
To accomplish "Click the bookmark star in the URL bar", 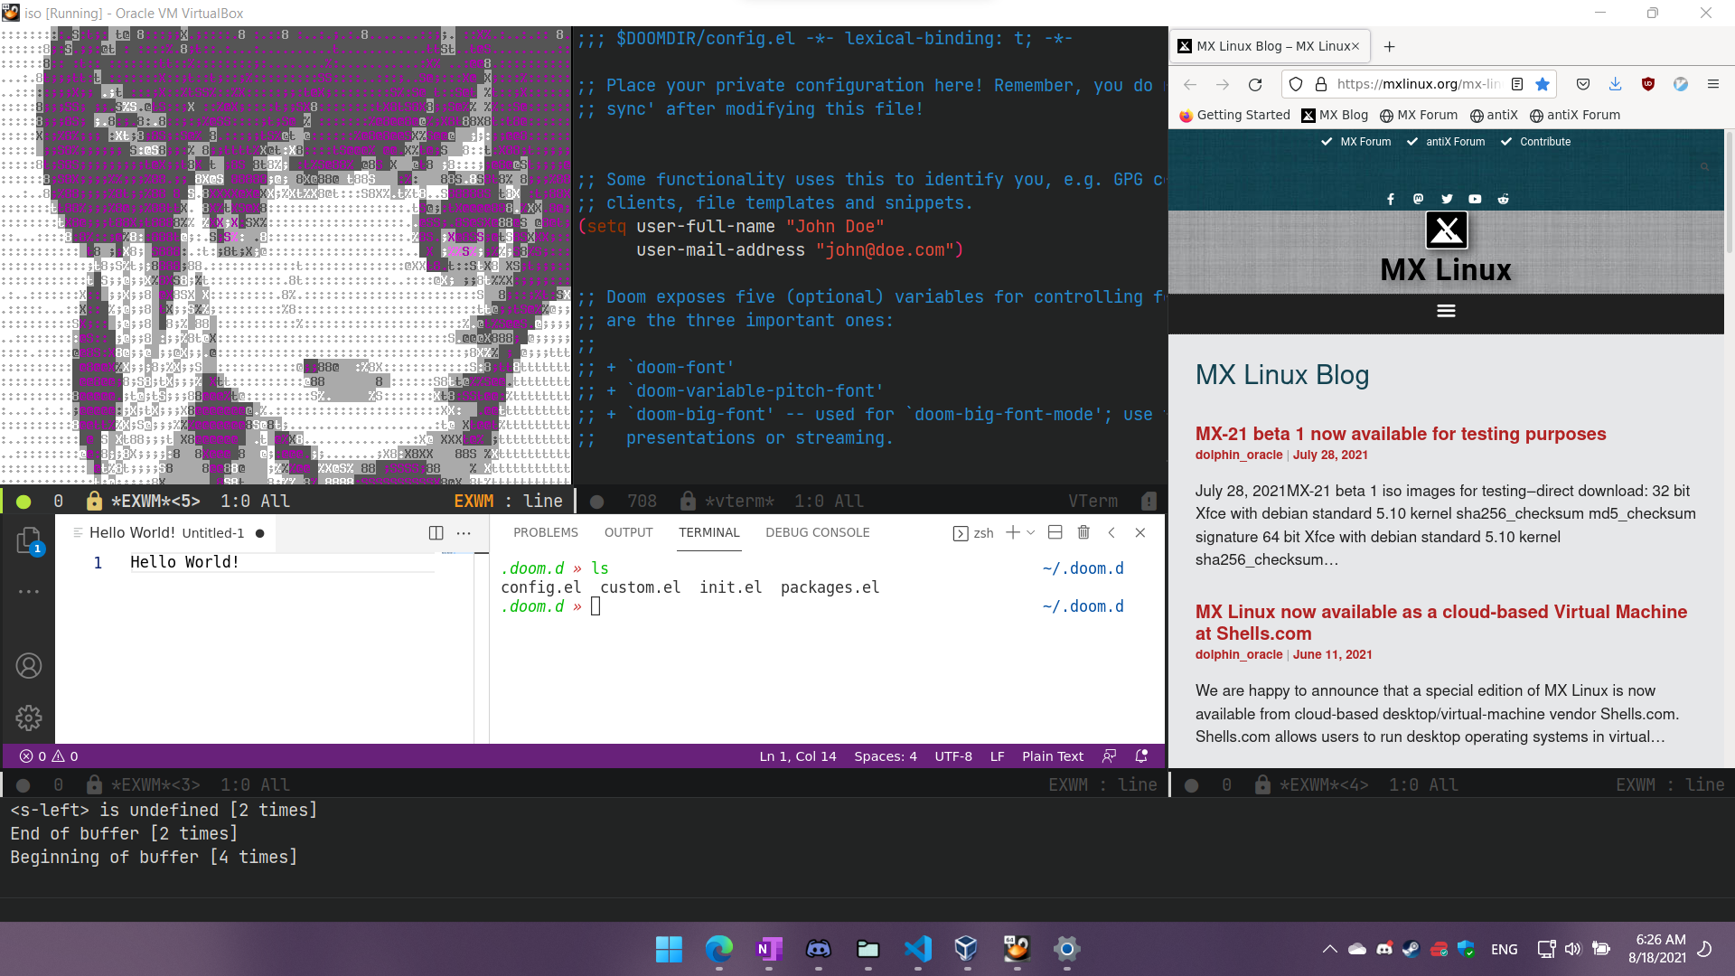I will [x=1543, y=84].
